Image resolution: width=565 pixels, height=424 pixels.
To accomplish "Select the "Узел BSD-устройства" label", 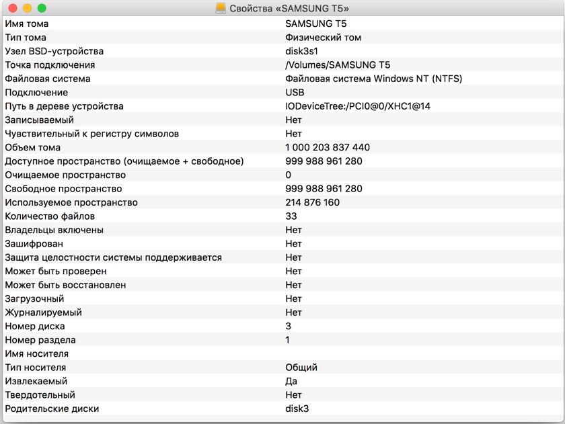I will coord(54,51).
